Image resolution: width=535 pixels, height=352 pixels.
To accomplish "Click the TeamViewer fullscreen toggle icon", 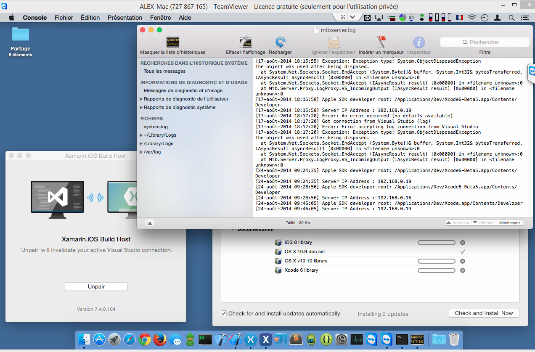I will pyautogui.click(x=344, y=17).
